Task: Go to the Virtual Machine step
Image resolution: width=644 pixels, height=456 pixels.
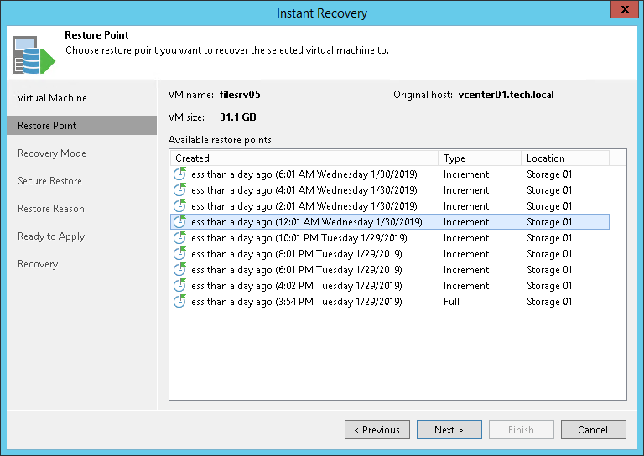Action: point(52,98)
